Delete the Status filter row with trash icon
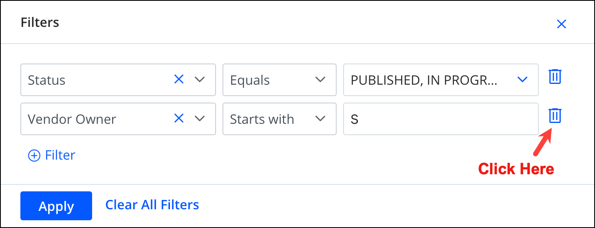Viewport: 595px width, 228px height. click(x=555, y=77)
